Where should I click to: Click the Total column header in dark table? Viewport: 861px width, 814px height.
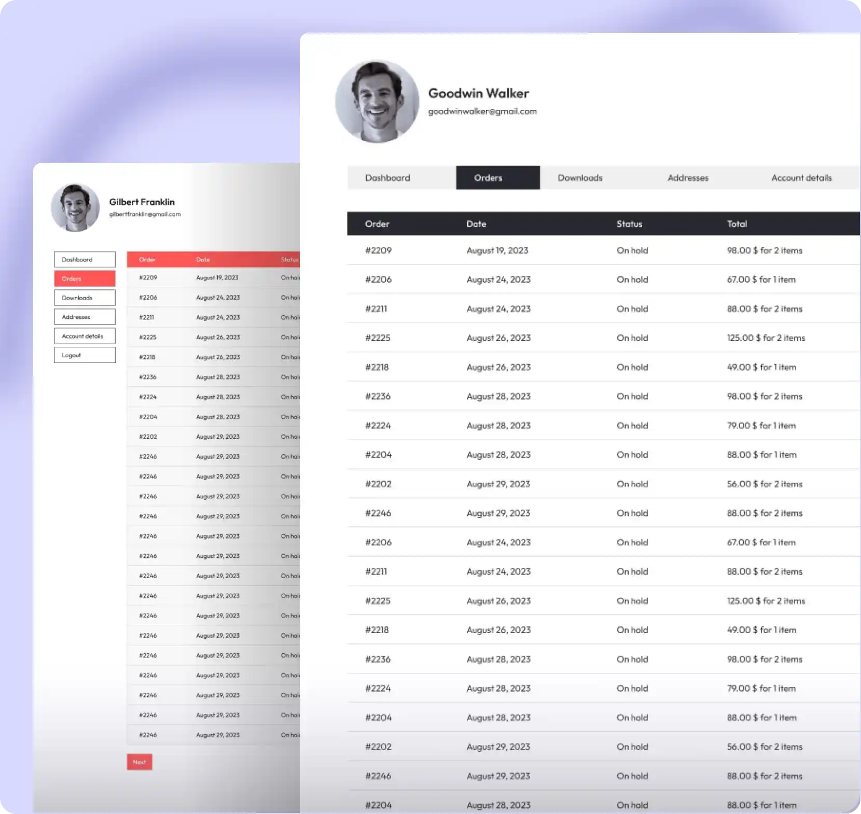pos(737,224)
